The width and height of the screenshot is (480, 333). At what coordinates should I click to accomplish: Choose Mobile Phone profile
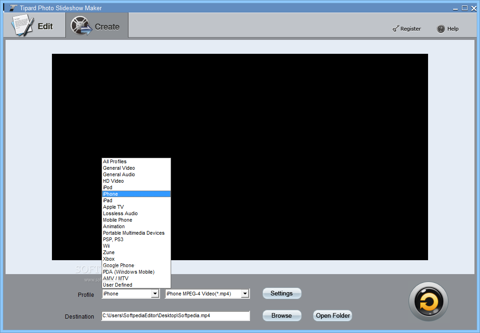(x=136, y=220)
